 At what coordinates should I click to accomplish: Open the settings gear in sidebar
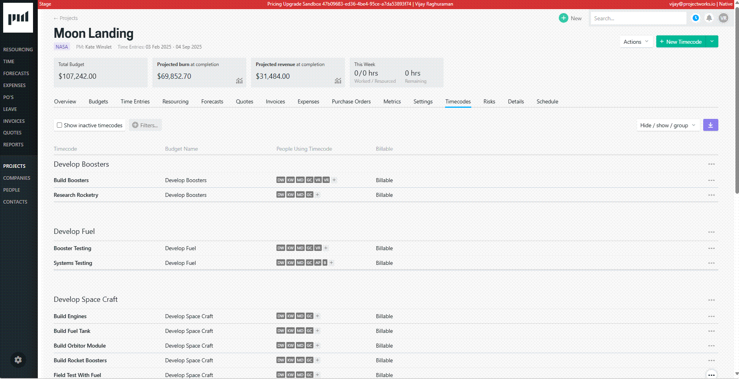[18, 360]
